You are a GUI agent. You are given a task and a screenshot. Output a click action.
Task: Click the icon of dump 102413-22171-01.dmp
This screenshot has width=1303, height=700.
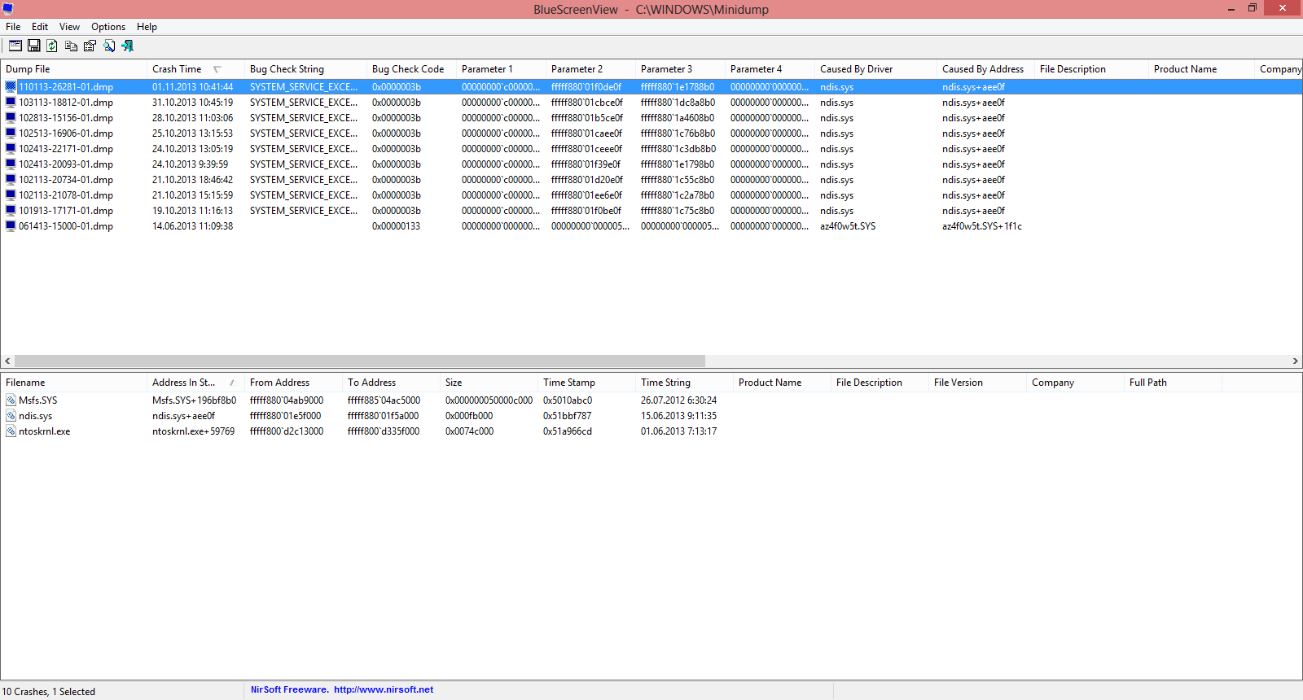pyautogui.click(x=11, y=148)
